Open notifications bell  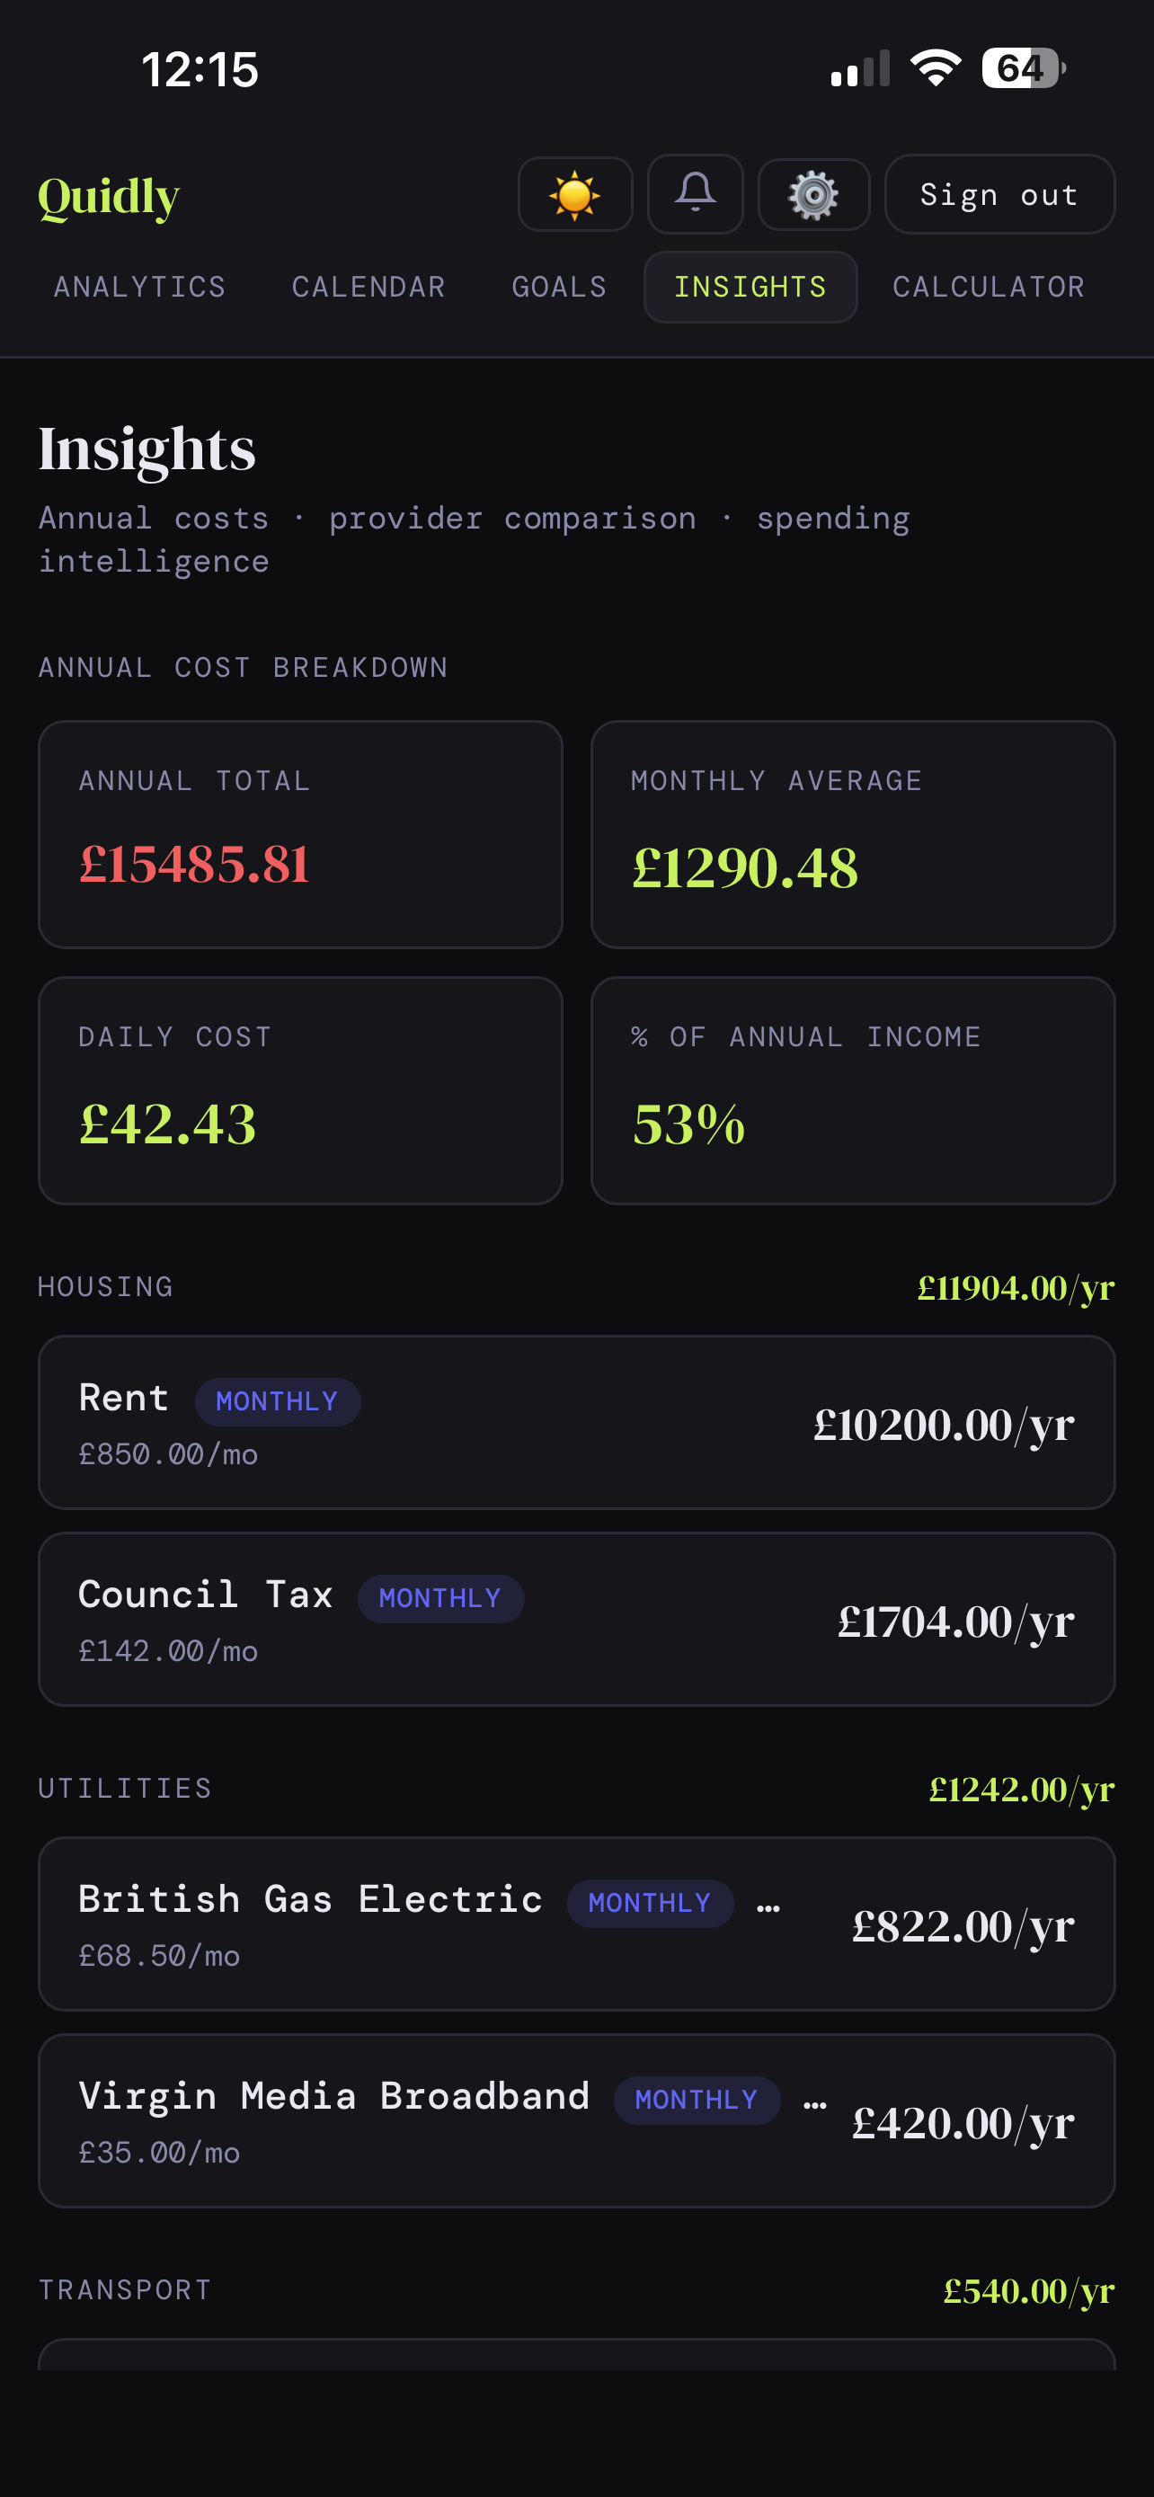coord(695,194)
